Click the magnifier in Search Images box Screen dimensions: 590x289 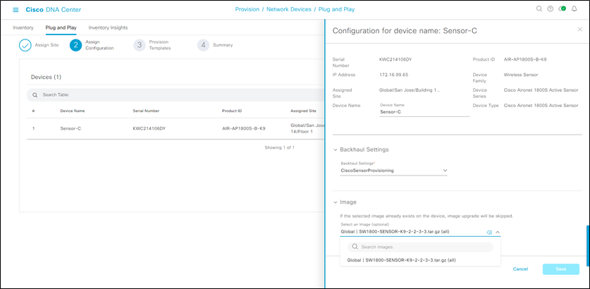pos(355,247)
